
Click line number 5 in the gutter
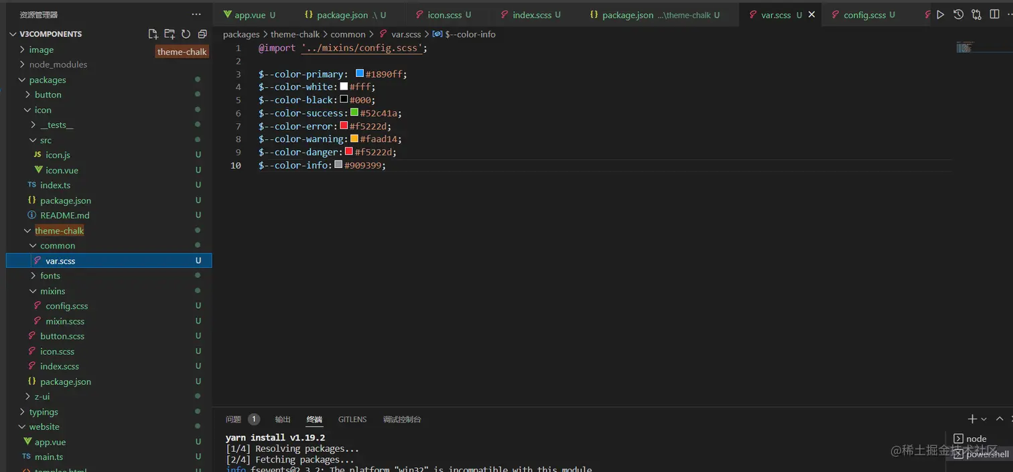coord(238,100)
